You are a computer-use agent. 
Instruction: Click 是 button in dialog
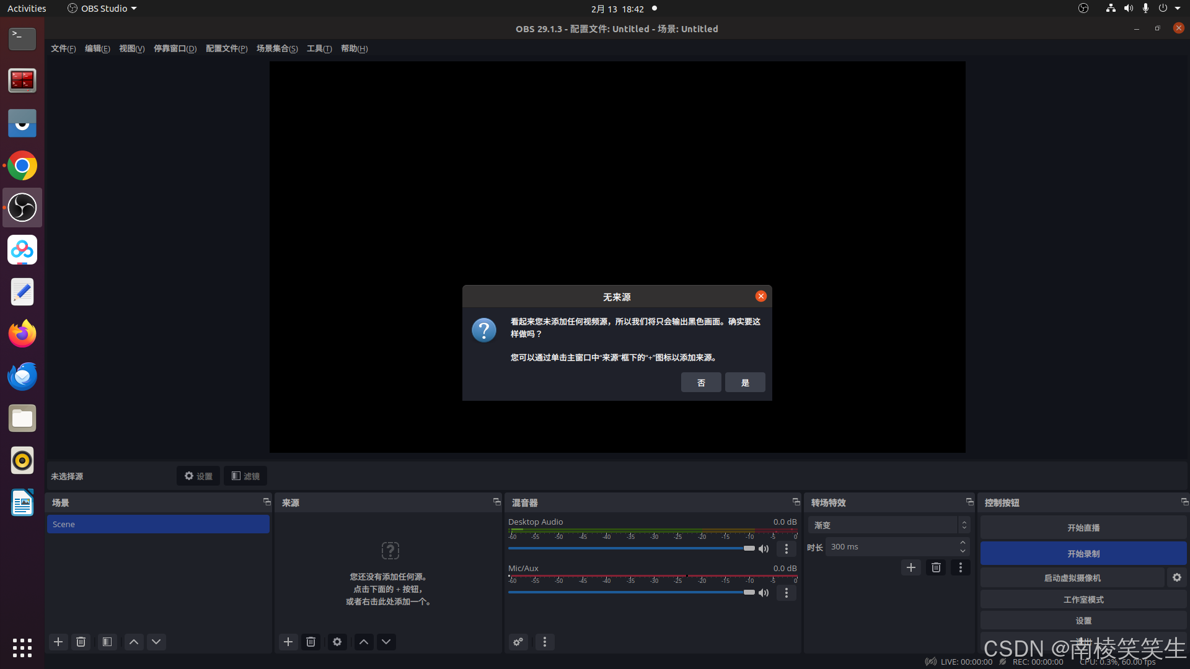pos(745,383)
